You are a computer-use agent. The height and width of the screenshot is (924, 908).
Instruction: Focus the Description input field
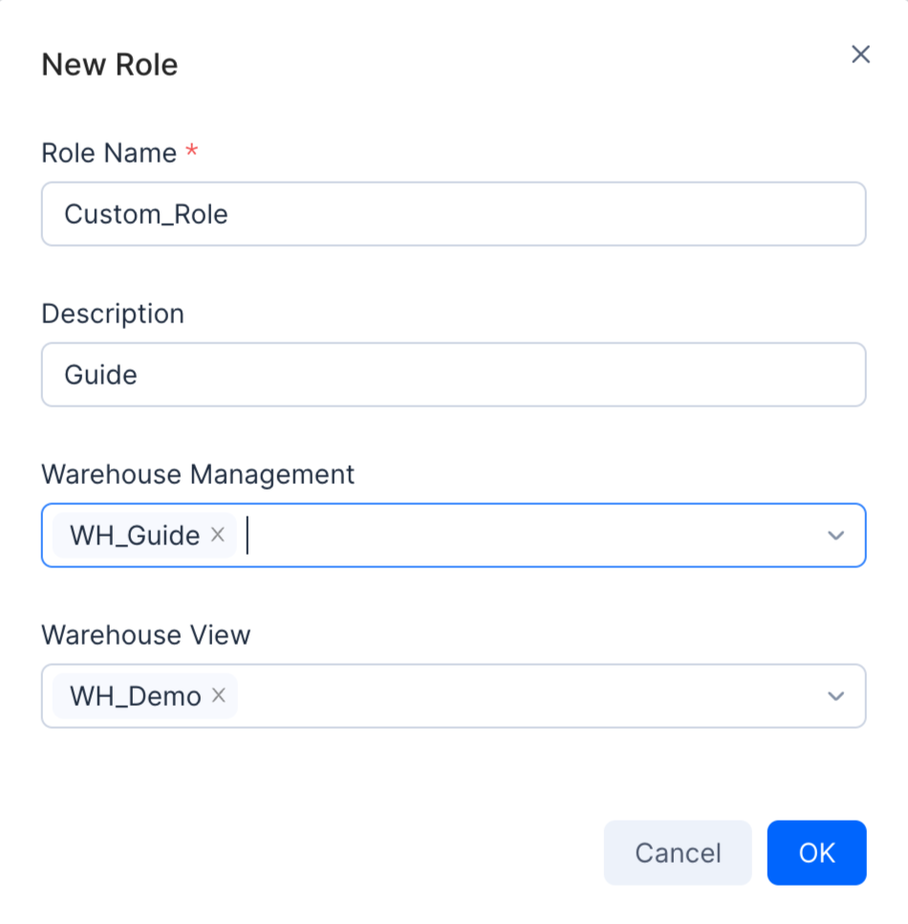click(453, 375)
